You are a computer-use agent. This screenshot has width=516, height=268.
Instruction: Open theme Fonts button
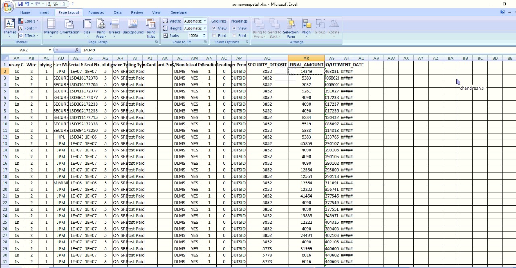(x=27, y=29)
